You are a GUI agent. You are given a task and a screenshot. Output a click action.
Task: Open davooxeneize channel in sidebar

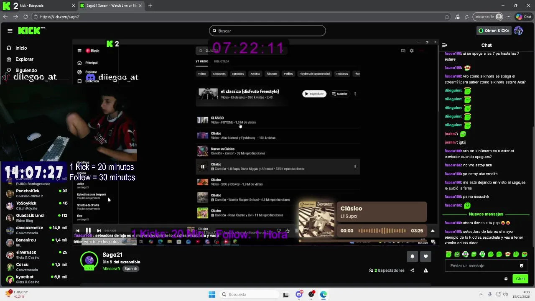pos(37,230)
